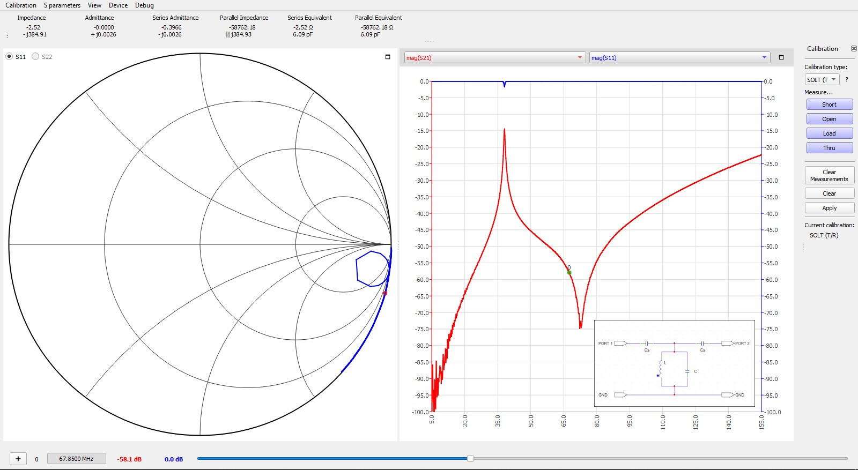Select the S11 radio button
858x470 pixels.
point(9,56)
